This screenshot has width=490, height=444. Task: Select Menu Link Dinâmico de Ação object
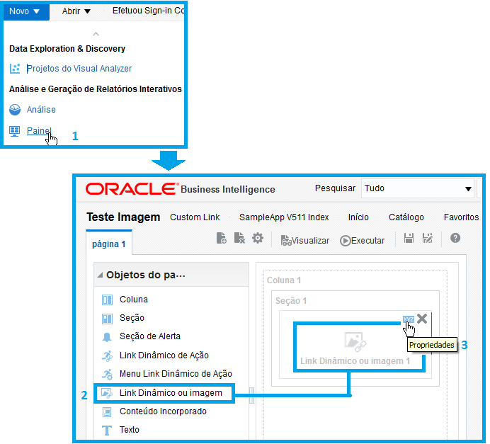point(176,374)
